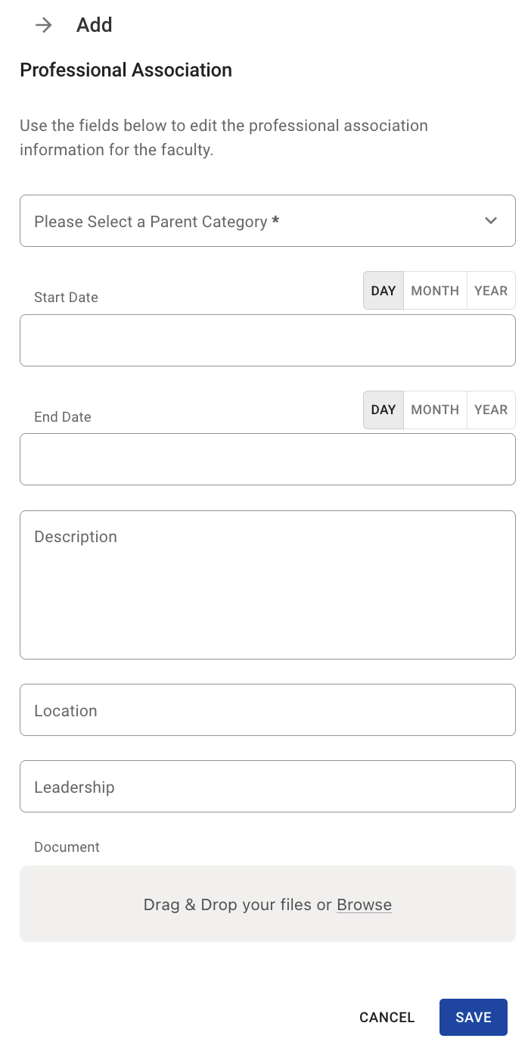Click into the Start Date input field
The image size is (528, 1054).
(267, 341)
